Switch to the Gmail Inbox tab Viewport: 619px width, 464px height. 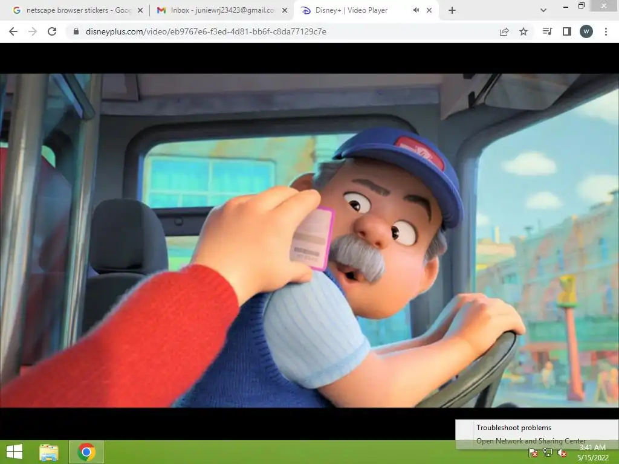pyautogui.click(x=222, y=10)
